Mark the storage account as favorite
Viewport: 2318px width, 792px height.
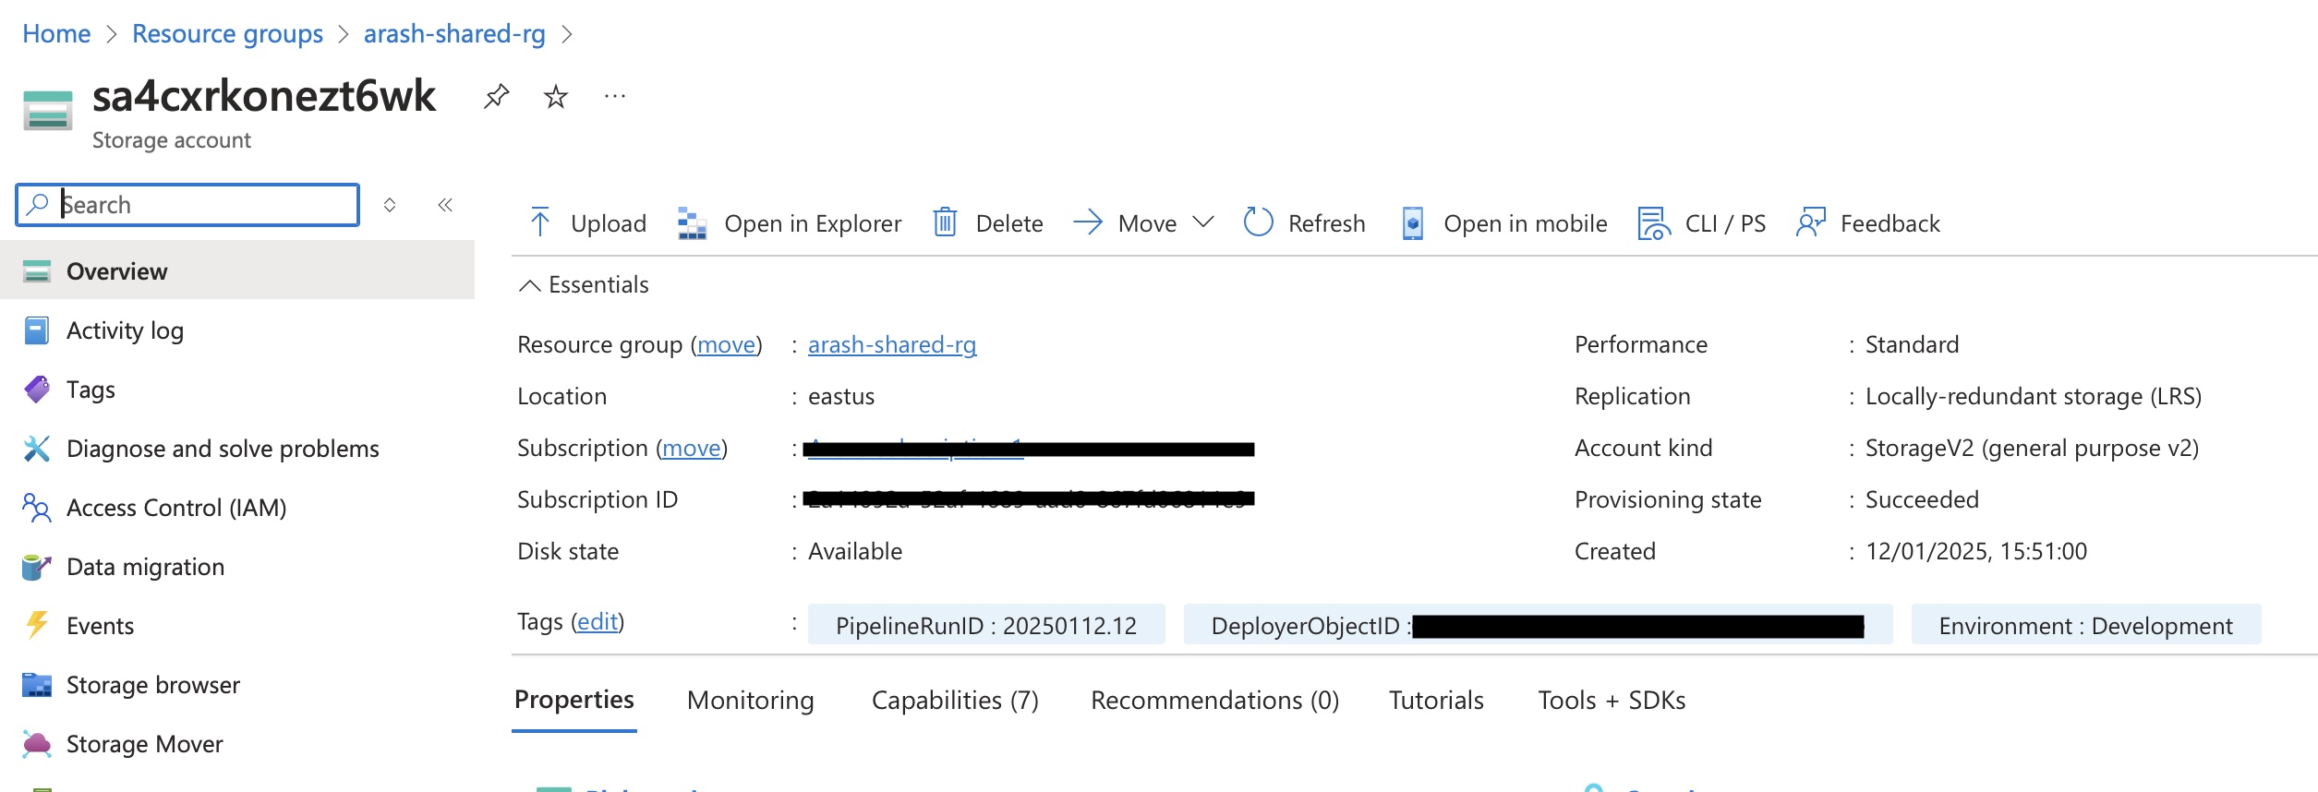(x=555, y=96)
